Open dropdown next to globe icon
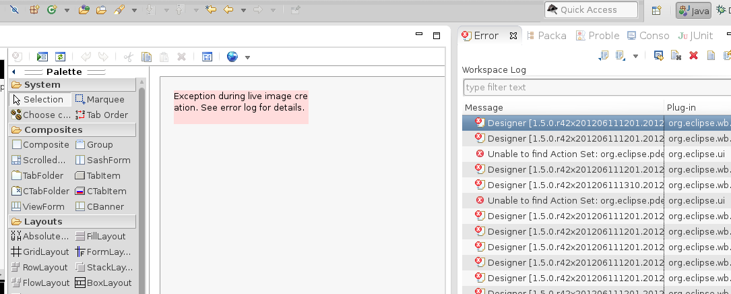Screen dimensions: 731x294 [x=247, y=57]
